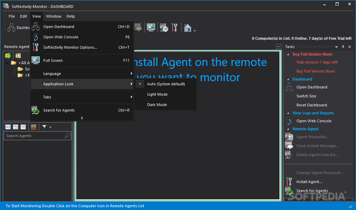Screen dimensions: 356x210
Task: Click the wrench icon beside SoftActivity Monitor Options
Action: tap(36, 47)
